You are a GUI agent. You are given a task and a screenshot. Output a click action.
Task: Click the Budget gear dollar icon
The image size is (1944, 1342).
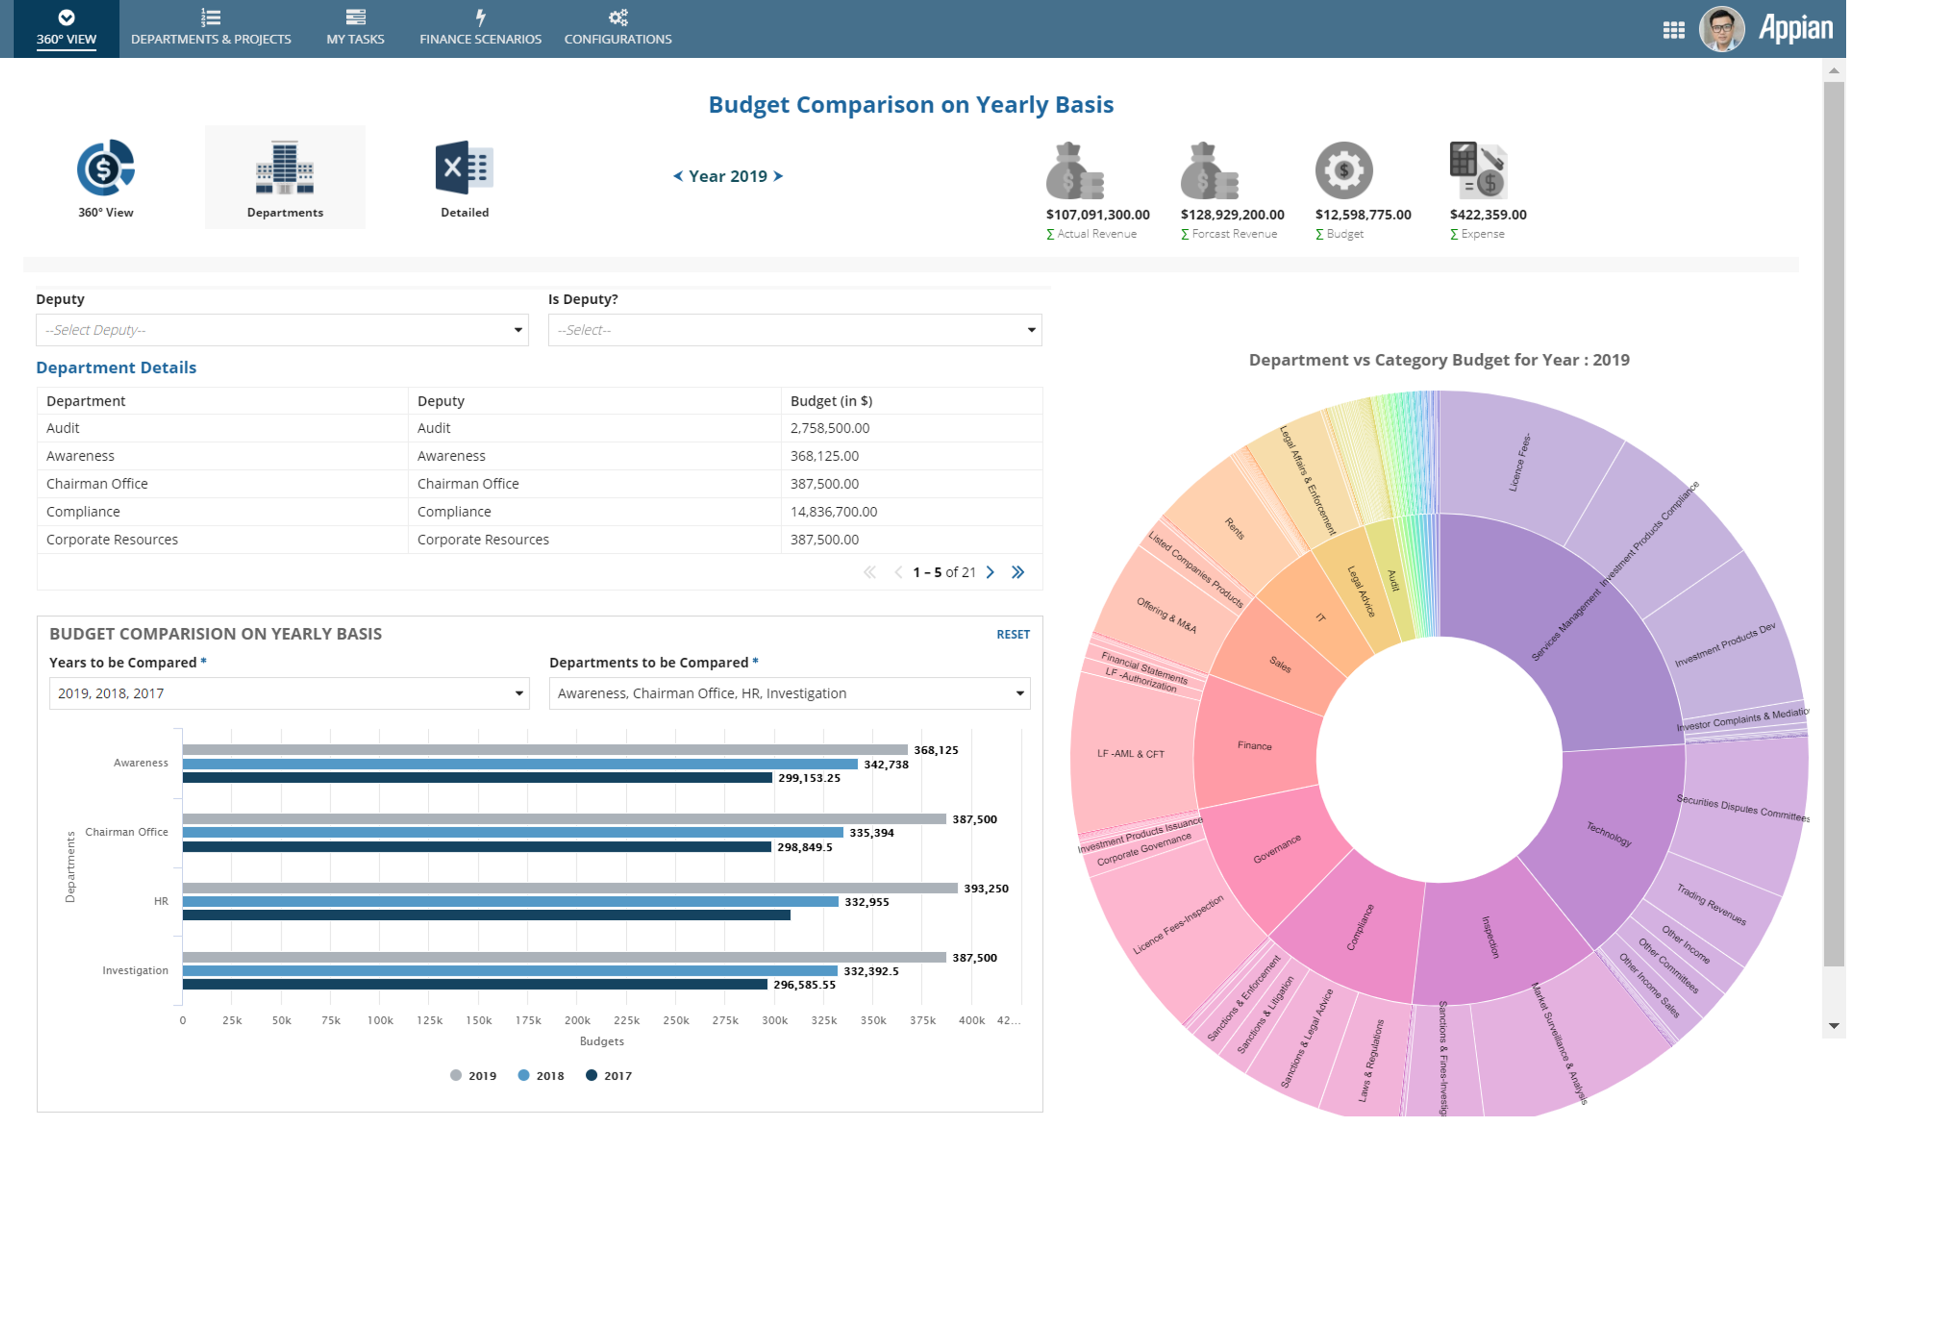pyautogui.click(x=1345, y=171)
